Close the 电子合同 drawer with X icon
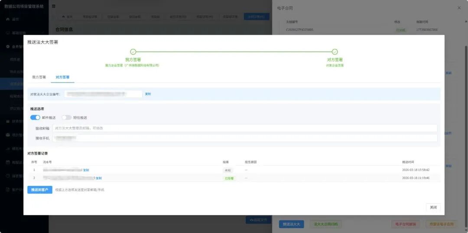 tap(459, 8)
